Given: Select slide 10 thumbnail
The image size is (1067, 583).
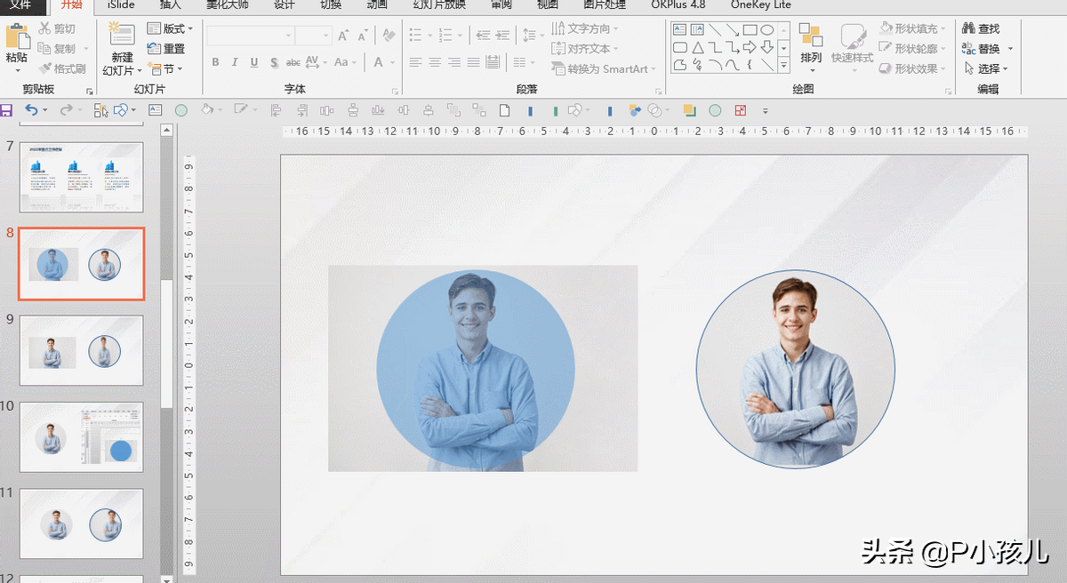Looking at the screenshot, I should (x=82, y=437).
